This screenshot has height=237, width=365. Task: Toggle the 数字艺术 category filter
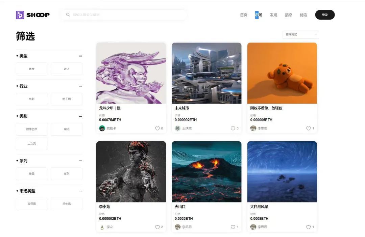pyautogui.click(x=32, y=129)
